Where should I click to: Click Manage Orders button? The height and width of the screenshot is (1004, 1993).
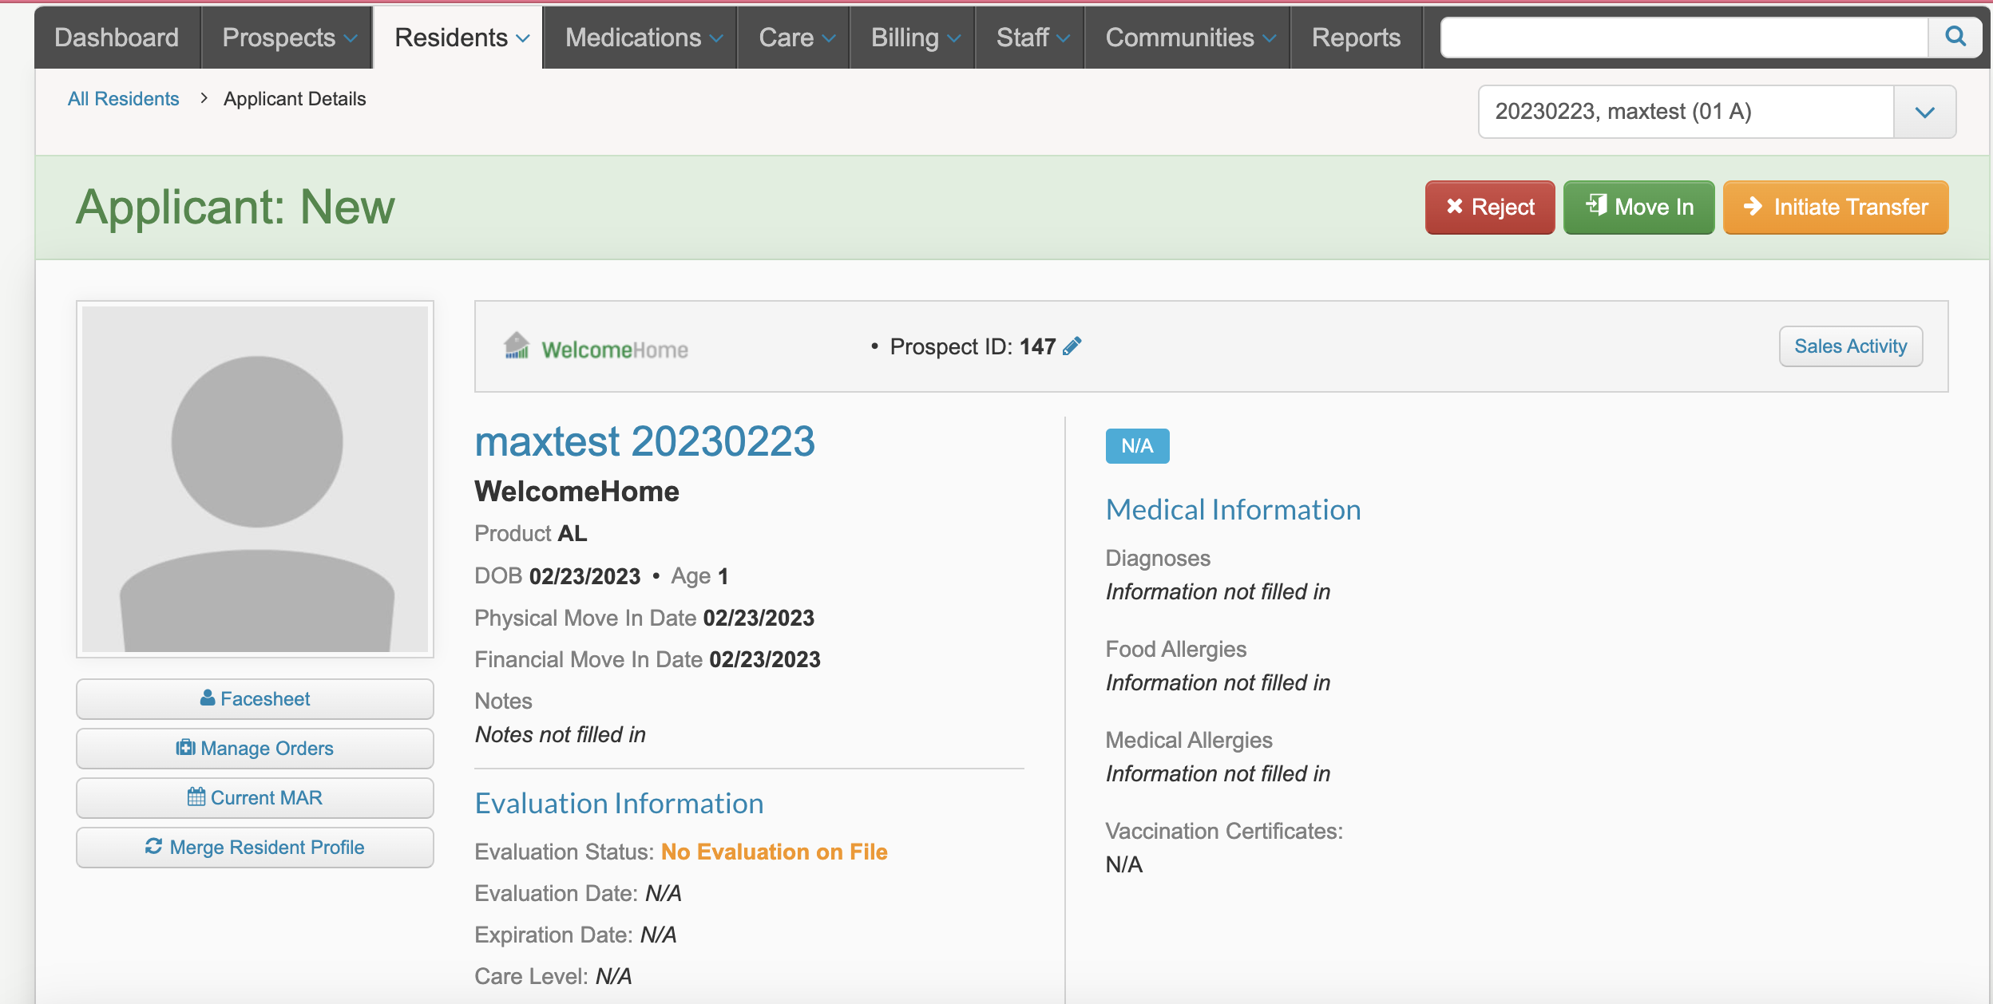pos(255,748)
